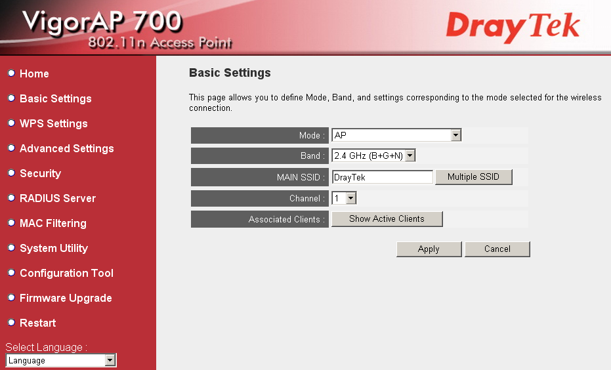Click the Associated Clients label
This screenshot has width=611, height=370.
(x=287, y=219)
